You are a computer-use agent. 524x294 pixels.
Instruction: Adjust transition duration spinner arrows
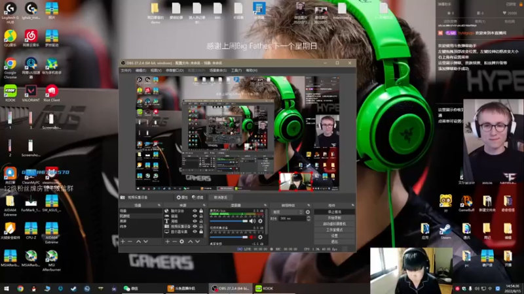click(x=308, y=219)
